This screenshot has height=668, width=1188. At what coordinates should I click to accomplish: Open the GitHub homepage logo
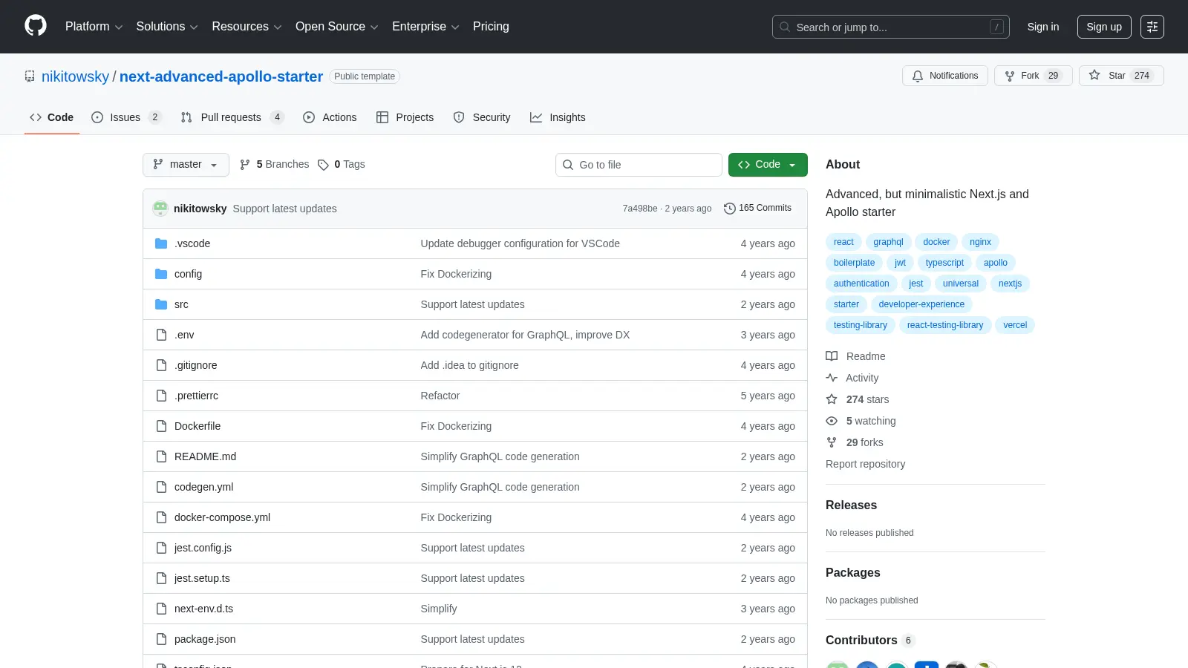pos(36,26)
